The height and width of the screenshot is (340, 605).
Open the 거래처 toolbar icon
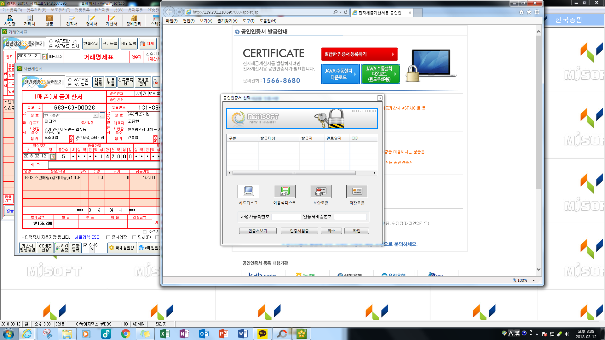30,20
